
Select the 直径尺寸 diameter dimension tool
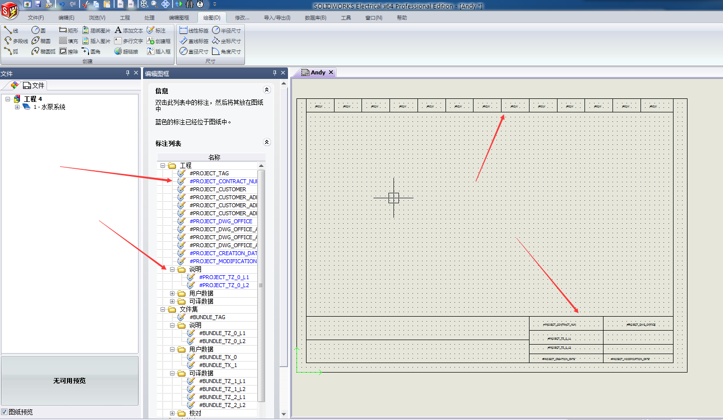tap(194, 51)
